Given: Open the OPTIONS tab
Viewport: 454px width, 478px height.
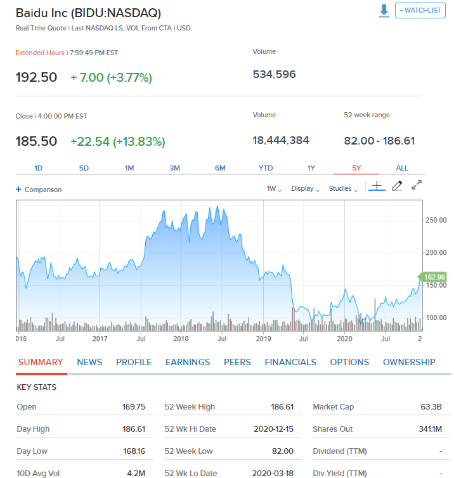Looking at the screenshot, I should [x=349, y=362].
